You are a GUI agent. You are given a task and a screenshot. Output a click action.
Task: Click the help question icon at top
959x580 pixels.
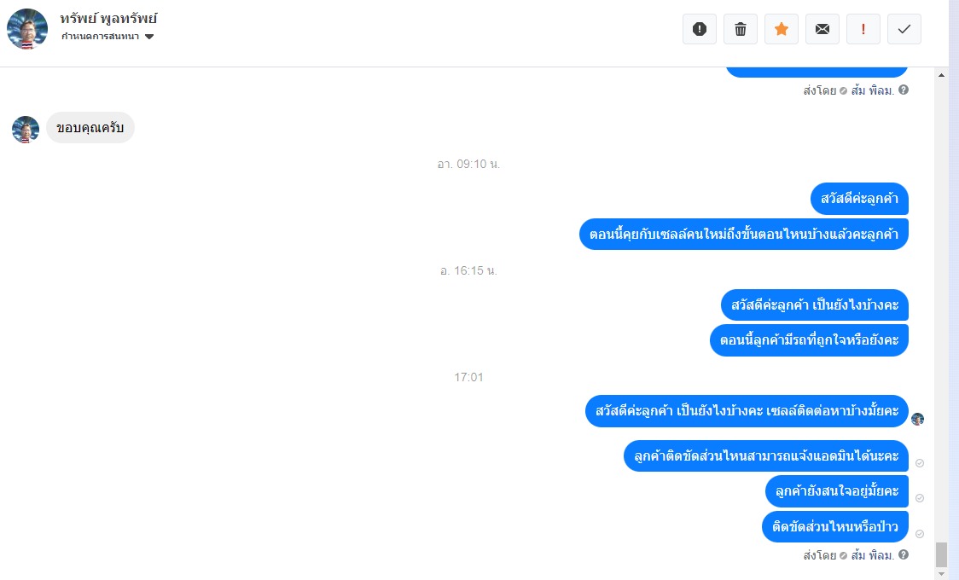click(904, 90)
